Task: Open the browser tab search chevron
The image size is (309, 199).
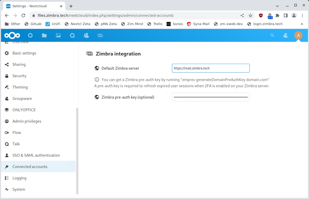Action: tap(277, 6)
